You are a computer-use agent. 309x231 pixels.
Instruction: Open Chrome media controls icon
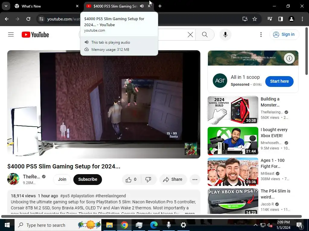tap(270, 19)
